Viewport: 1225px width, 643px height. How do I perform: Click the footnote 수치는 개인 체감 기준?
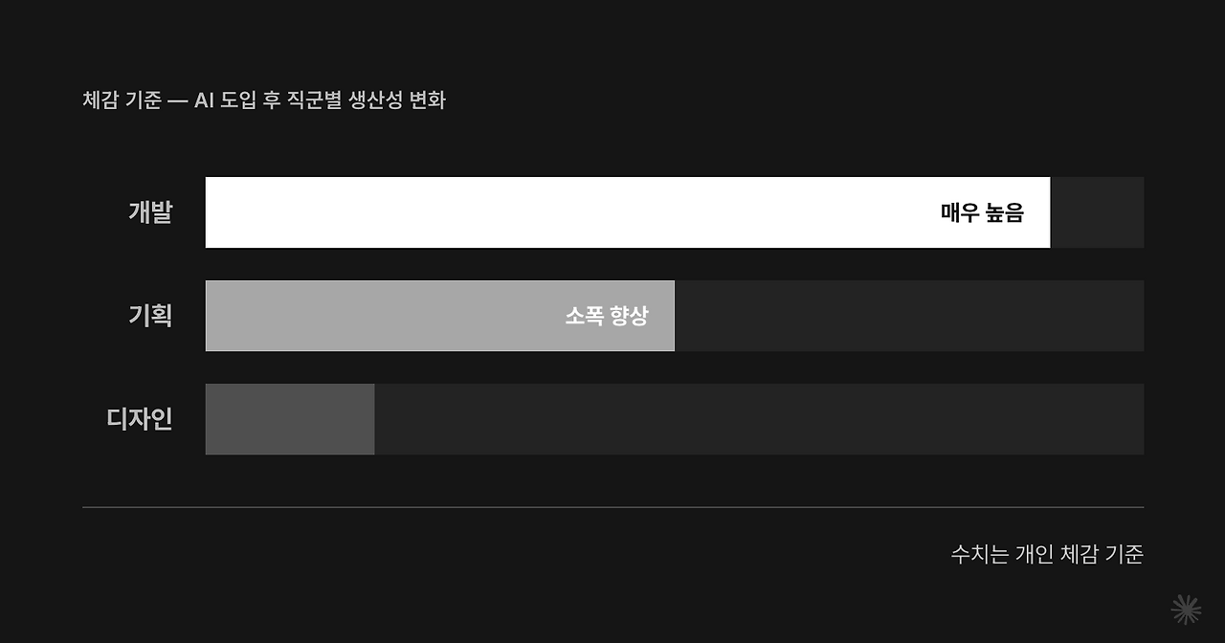click(x=1047, y=554)
